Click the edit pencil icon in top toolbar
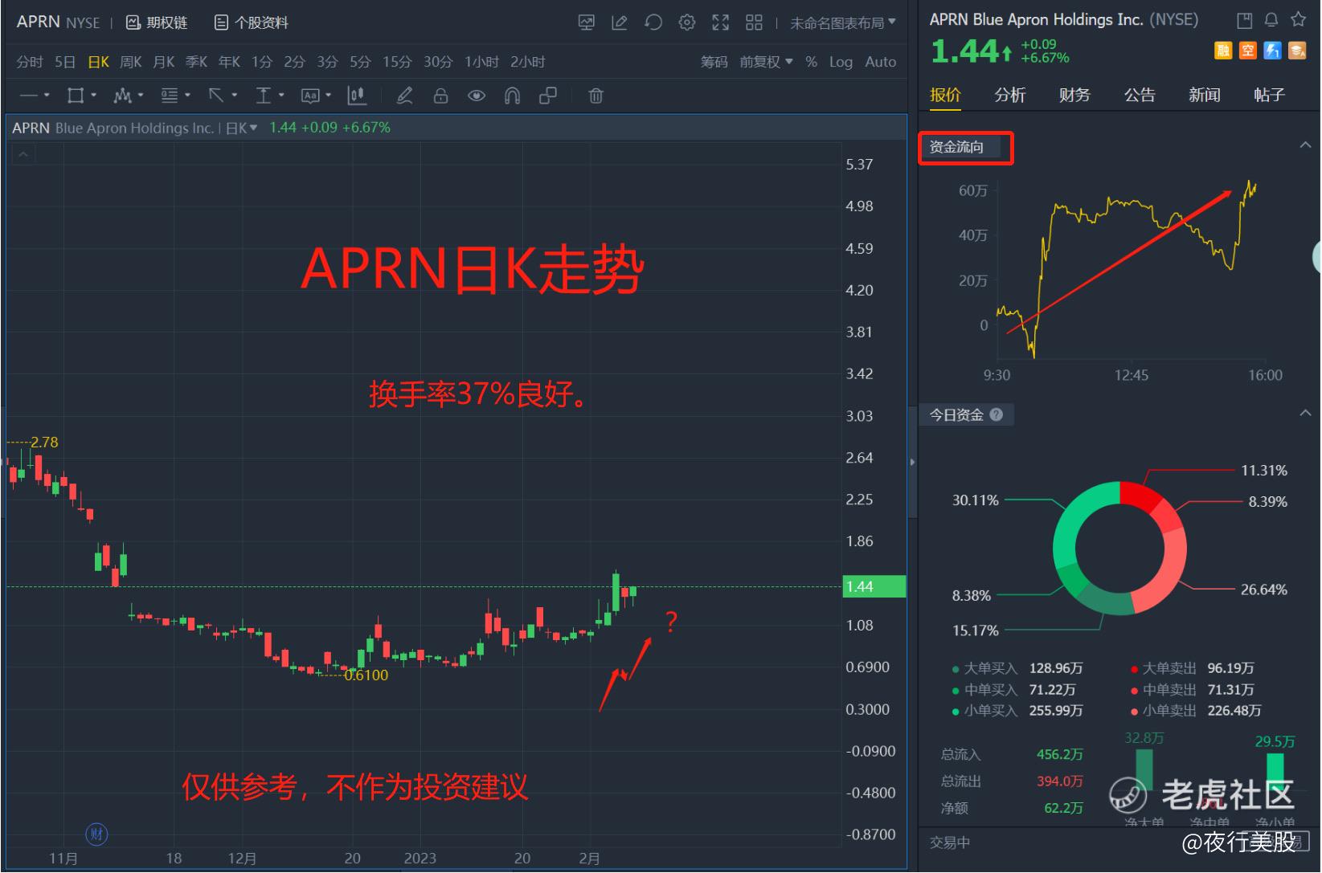Screen dimensions: 1322x873 620,22
